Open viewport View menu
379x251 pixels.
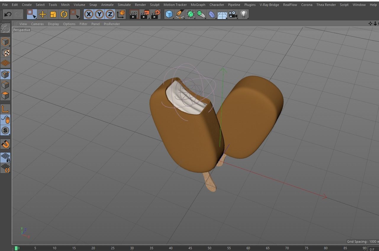pos(23,24)
